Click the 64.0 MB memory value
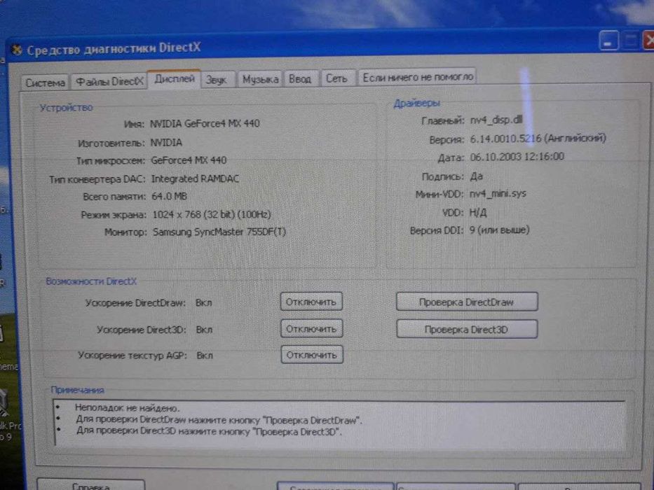Image resolution: width=654 pixels, height=490 pixels. [169, 196]
